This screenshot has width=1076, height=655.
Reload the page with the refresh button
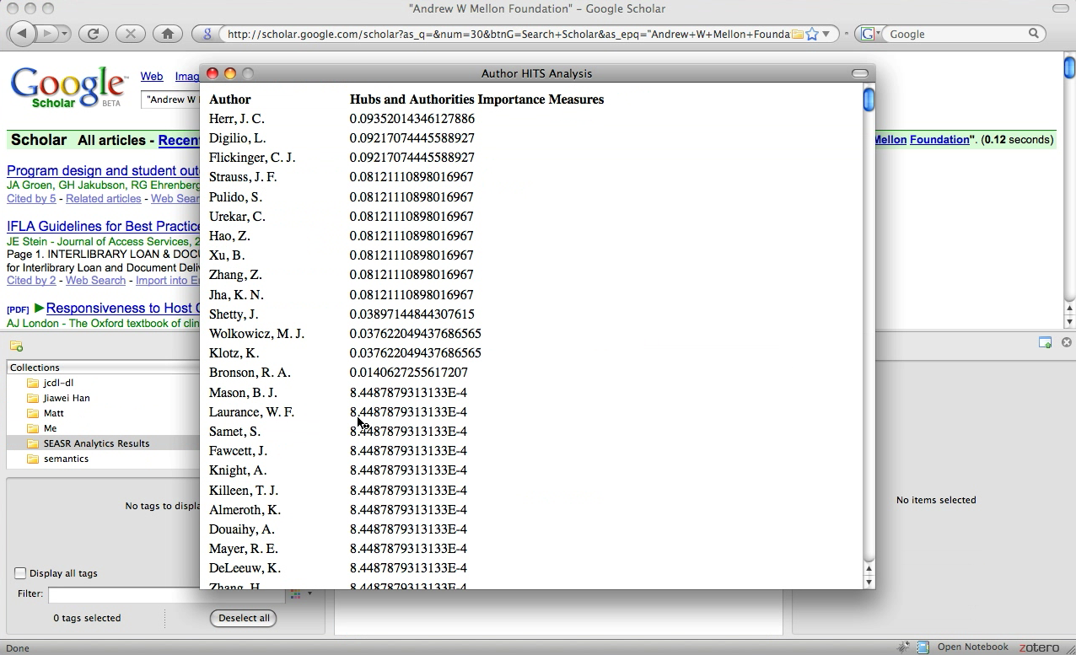tap(94, 34)
